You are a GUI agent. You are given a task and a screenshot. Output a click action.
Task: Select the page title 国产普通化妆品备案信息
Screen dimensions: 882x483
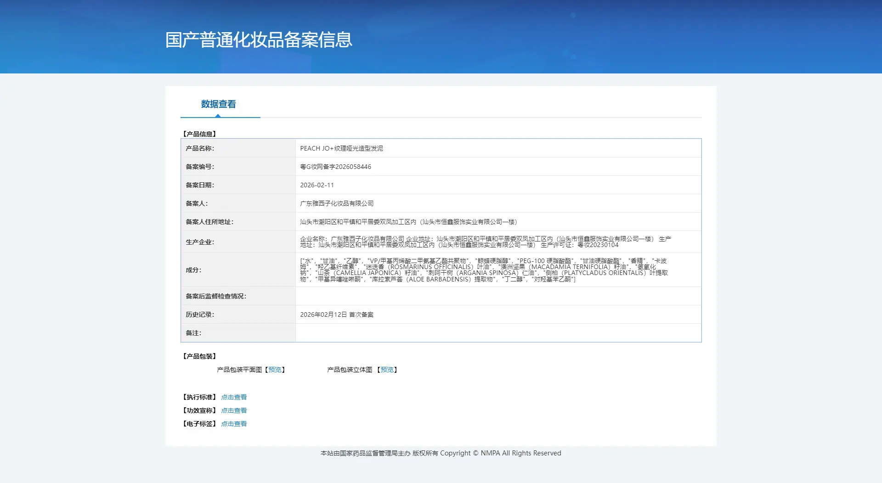(x=259, y=40)
